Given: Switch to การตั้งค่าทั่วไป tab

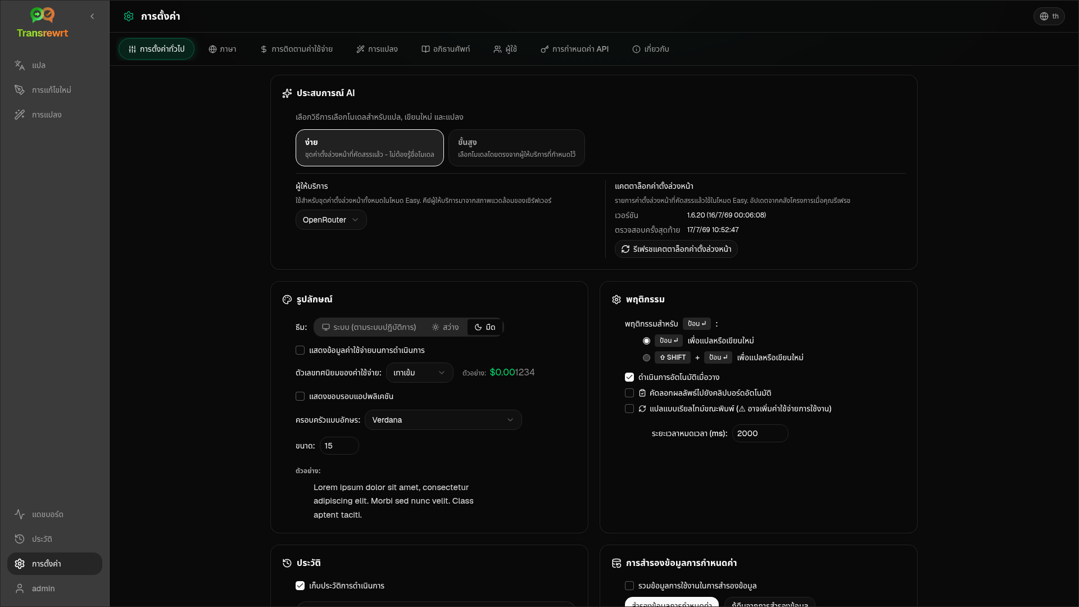Looking at the screenshot, I should click(156, 49).
